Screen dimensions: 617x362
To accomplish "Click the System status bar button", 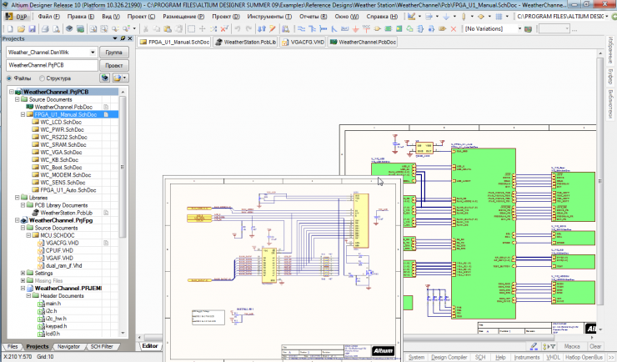I will point(416,357).
